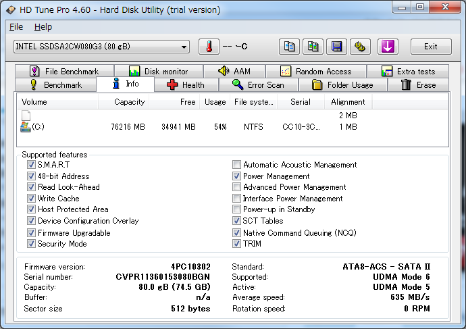
Task: Open the Help menu
Action: tap(43, 27)
